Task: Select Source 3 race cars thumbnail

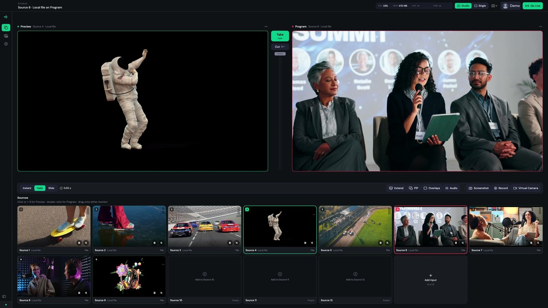Action: 204,226
